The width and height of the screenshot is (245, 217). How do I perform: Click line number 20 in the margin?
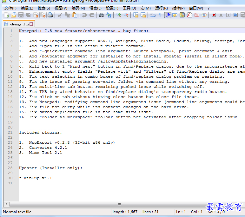coord(10,127)
